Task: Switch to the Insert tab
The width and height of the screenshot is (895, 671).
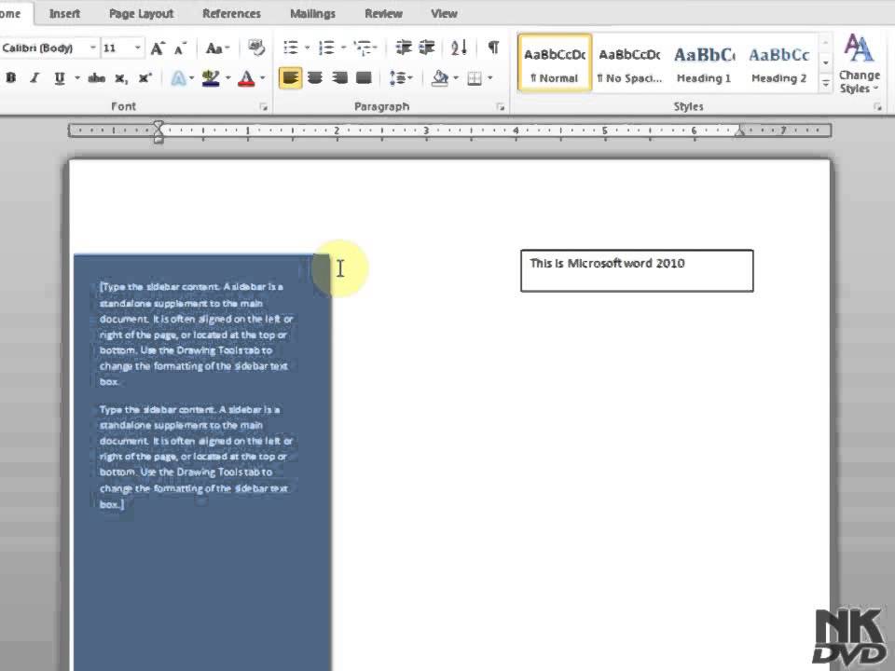Action: point(64,13)
